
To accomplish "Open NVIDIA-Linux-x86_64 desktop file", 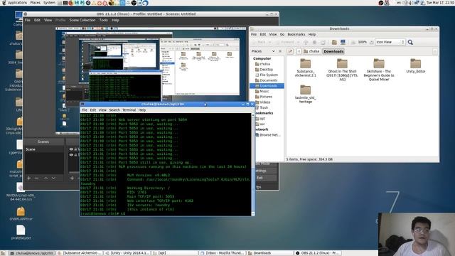I will [x=21, y=192].
